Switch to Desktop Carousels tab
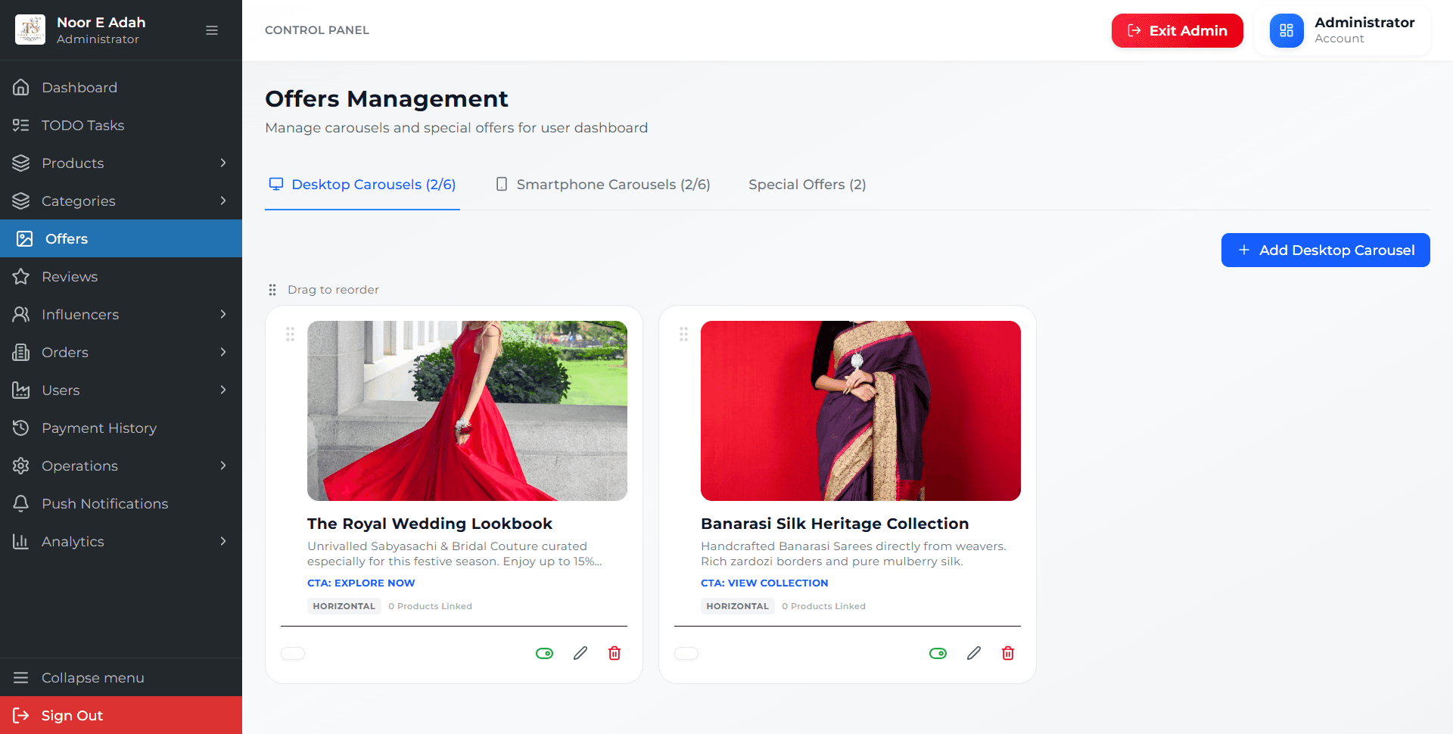The height and width of the screenshot is (734, 1453). 362,185
